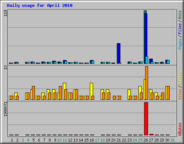Click the day 22 label on x-axis
The height and width of the screenshot is (144, 184).
tap(124, 140)
